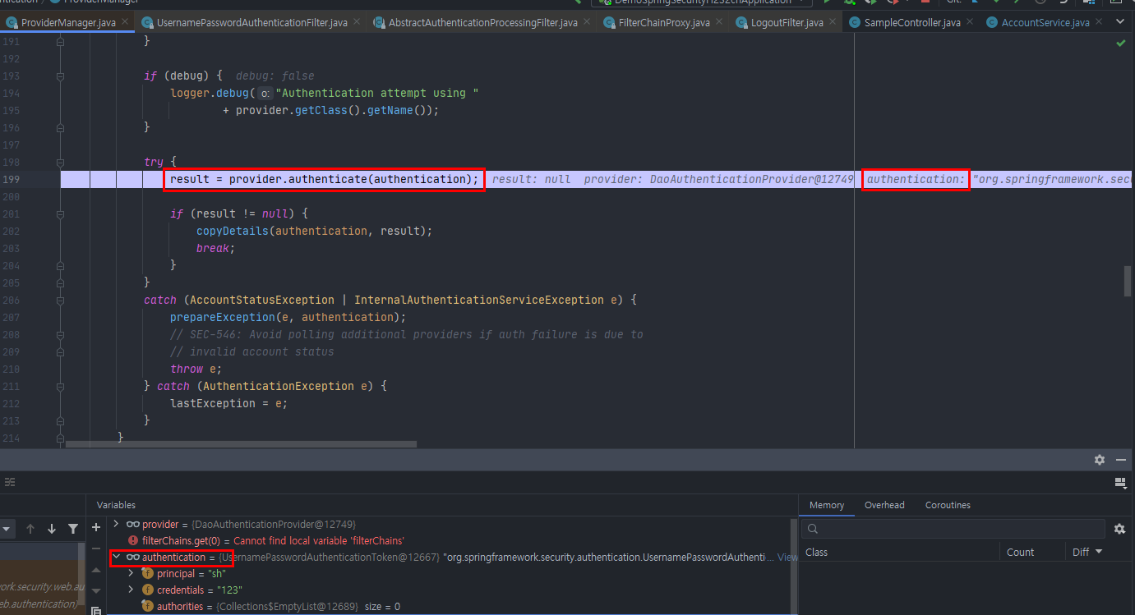Open AbstractAuthenticationProcessingFilter.java tab
This screenshot has height=615, width=1135.
pos(482,22)
